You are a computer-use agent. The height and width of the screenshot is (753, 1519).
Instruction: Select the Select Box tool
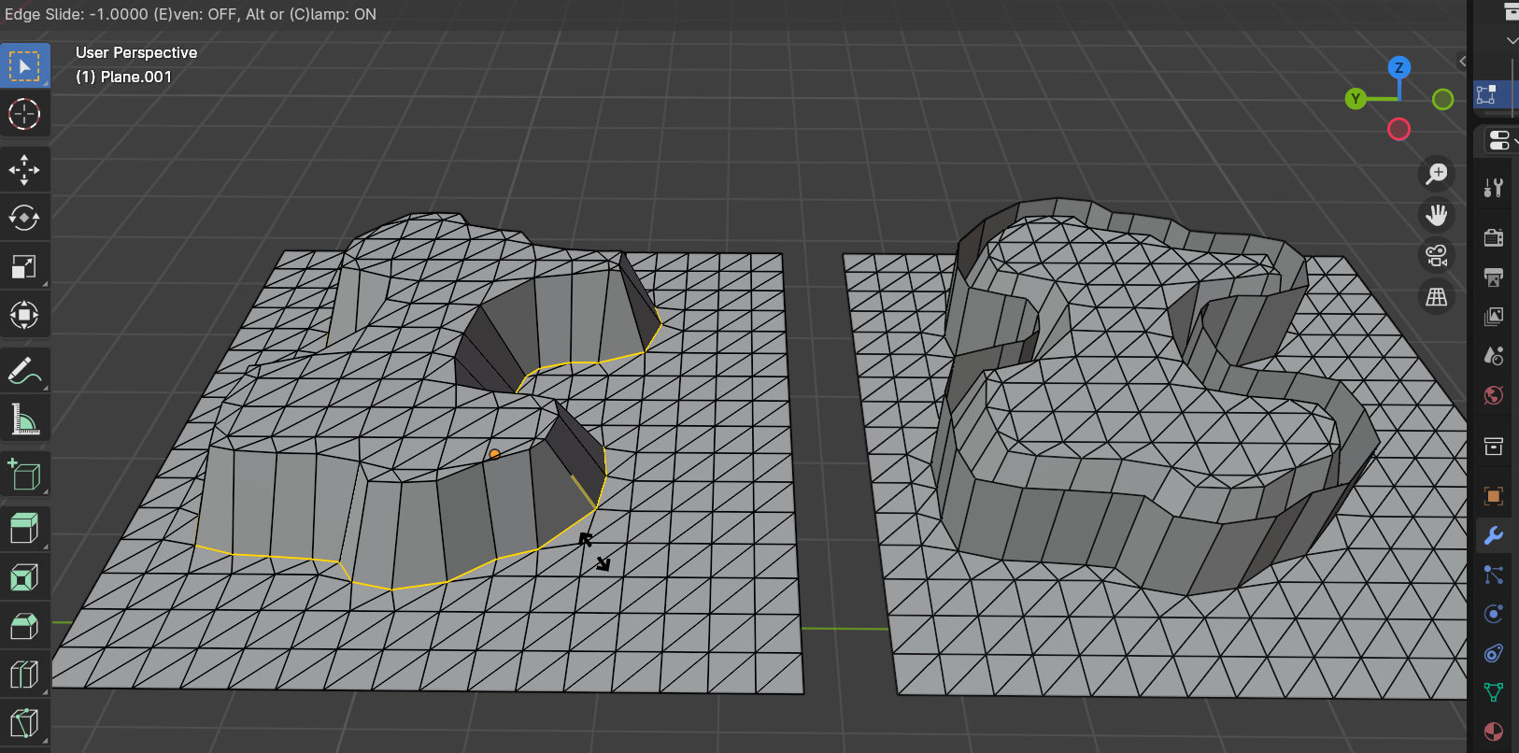[x=24, y=66]
